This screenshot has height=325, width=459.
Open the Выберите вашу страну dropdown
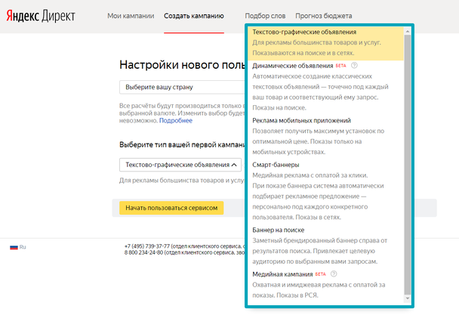point(182,87)
